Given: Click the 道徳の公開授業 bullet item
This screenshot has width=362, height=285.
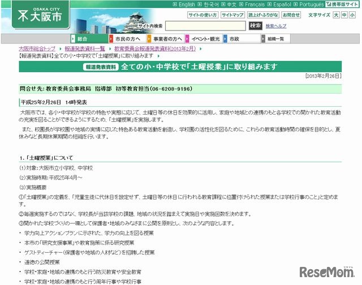Looking at the screenshot, I should coord(42,262).
